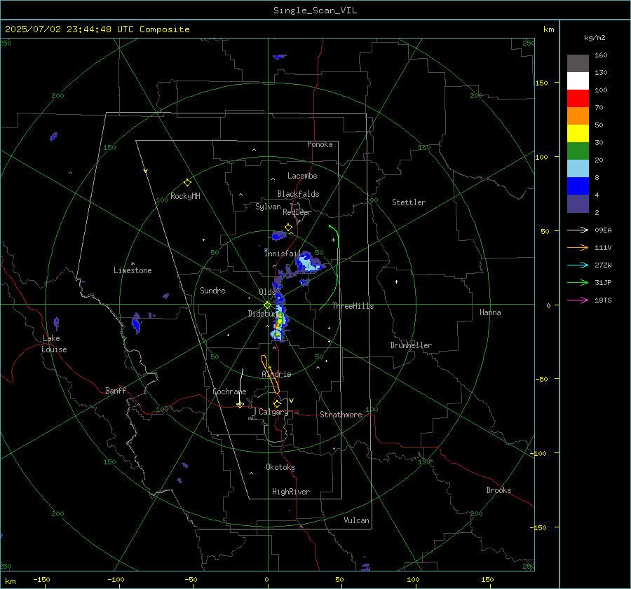The image size is (631, 589).
Task: Click the cyan 27ZW track arrow in legend
Action: pyautogui.click(x=578, y=265)
